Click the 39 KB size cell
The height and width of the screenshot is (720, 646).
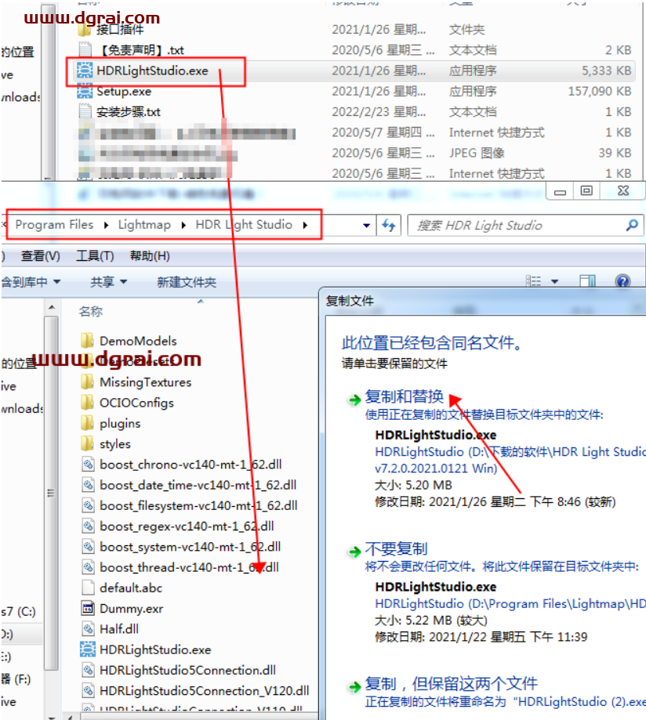pyautogui.click(x=615, y=153)
